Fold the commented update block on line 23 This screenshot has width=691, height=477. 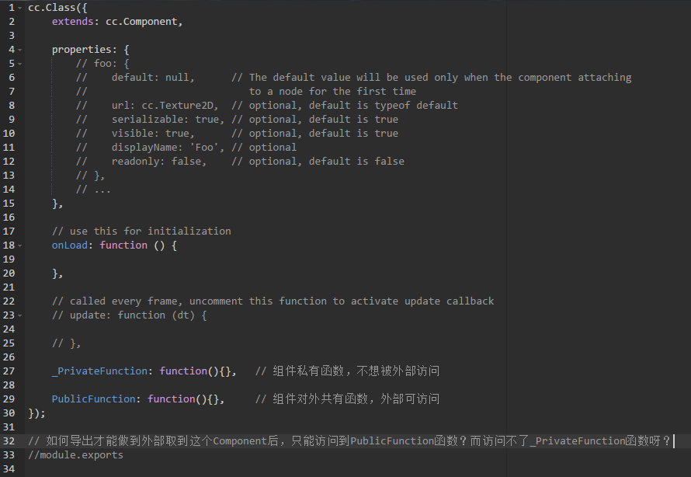(20, 315)
